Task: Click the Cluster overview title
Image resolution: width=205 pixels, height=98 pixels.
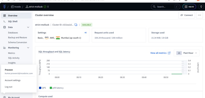Action: 44,15
